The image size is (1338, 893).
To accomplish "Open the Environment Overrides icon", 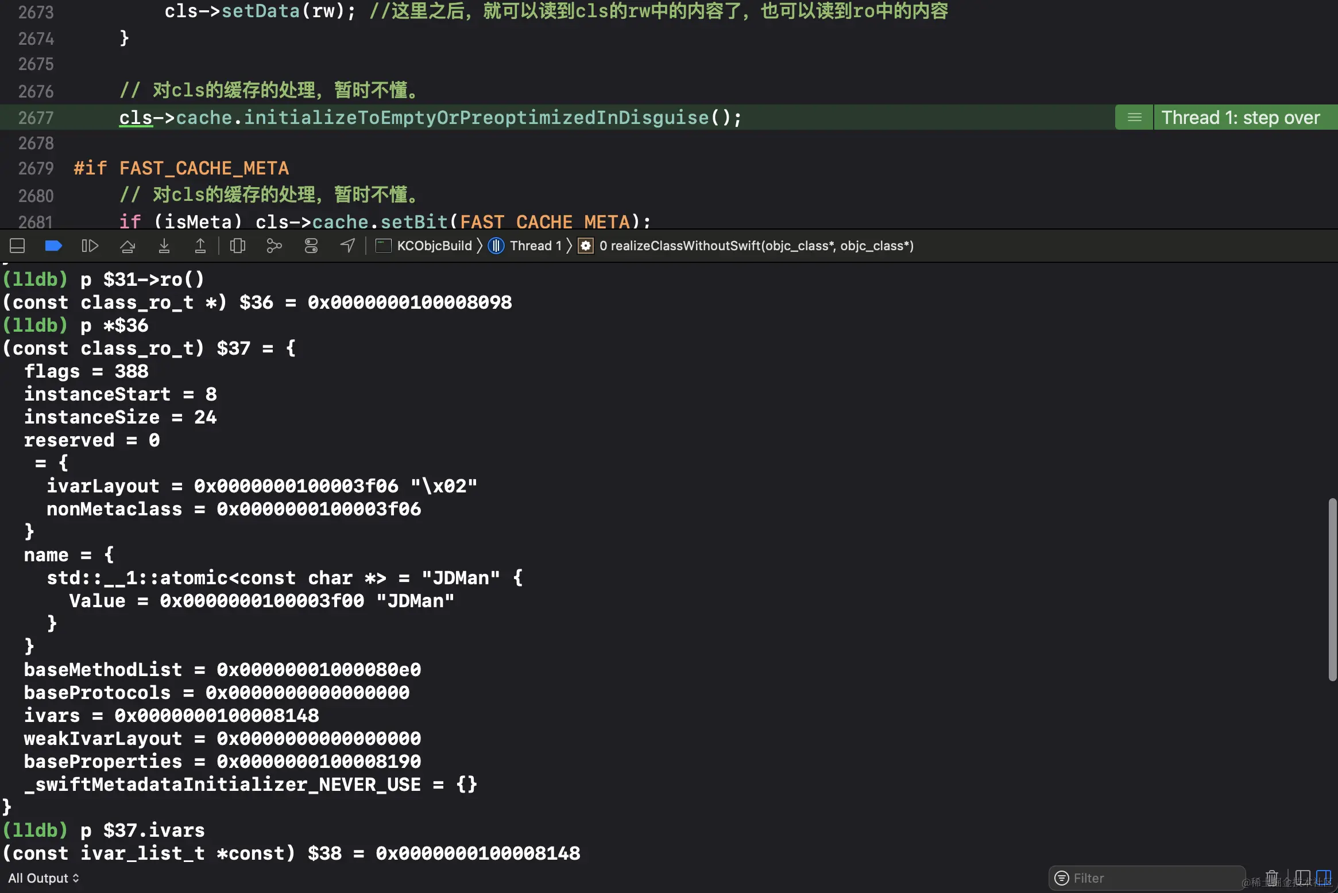I will tap(311, 246).
